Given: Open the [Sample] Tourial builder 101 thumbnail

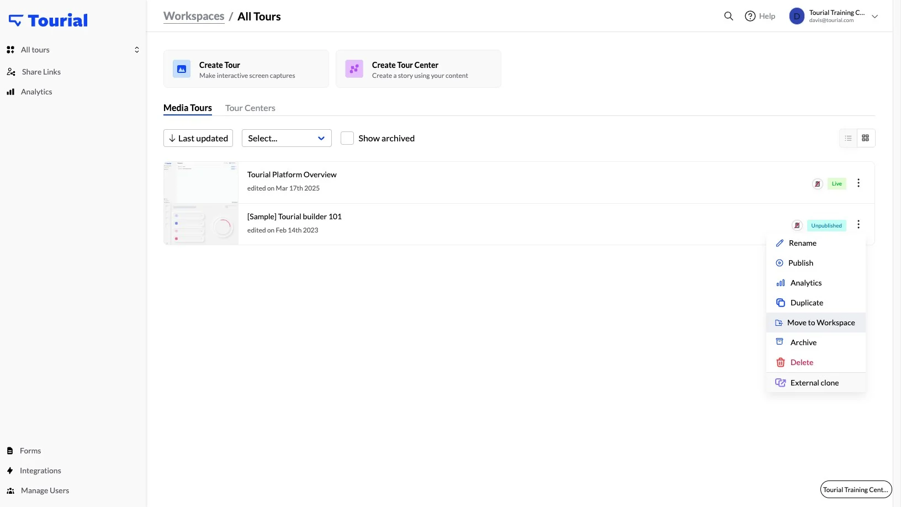Looking at the screenshot, I should [201, 224].
